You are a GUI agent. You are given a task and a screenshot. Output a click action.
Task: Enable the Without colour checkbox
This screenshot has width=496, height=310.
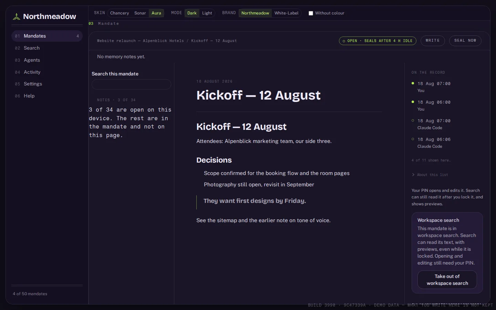coord(311,13)
